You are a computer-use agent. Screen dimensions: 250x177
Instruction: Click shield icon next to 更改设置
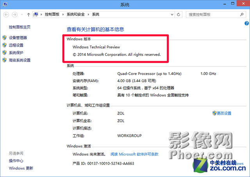pyautogui.click(x=214, y=113)
